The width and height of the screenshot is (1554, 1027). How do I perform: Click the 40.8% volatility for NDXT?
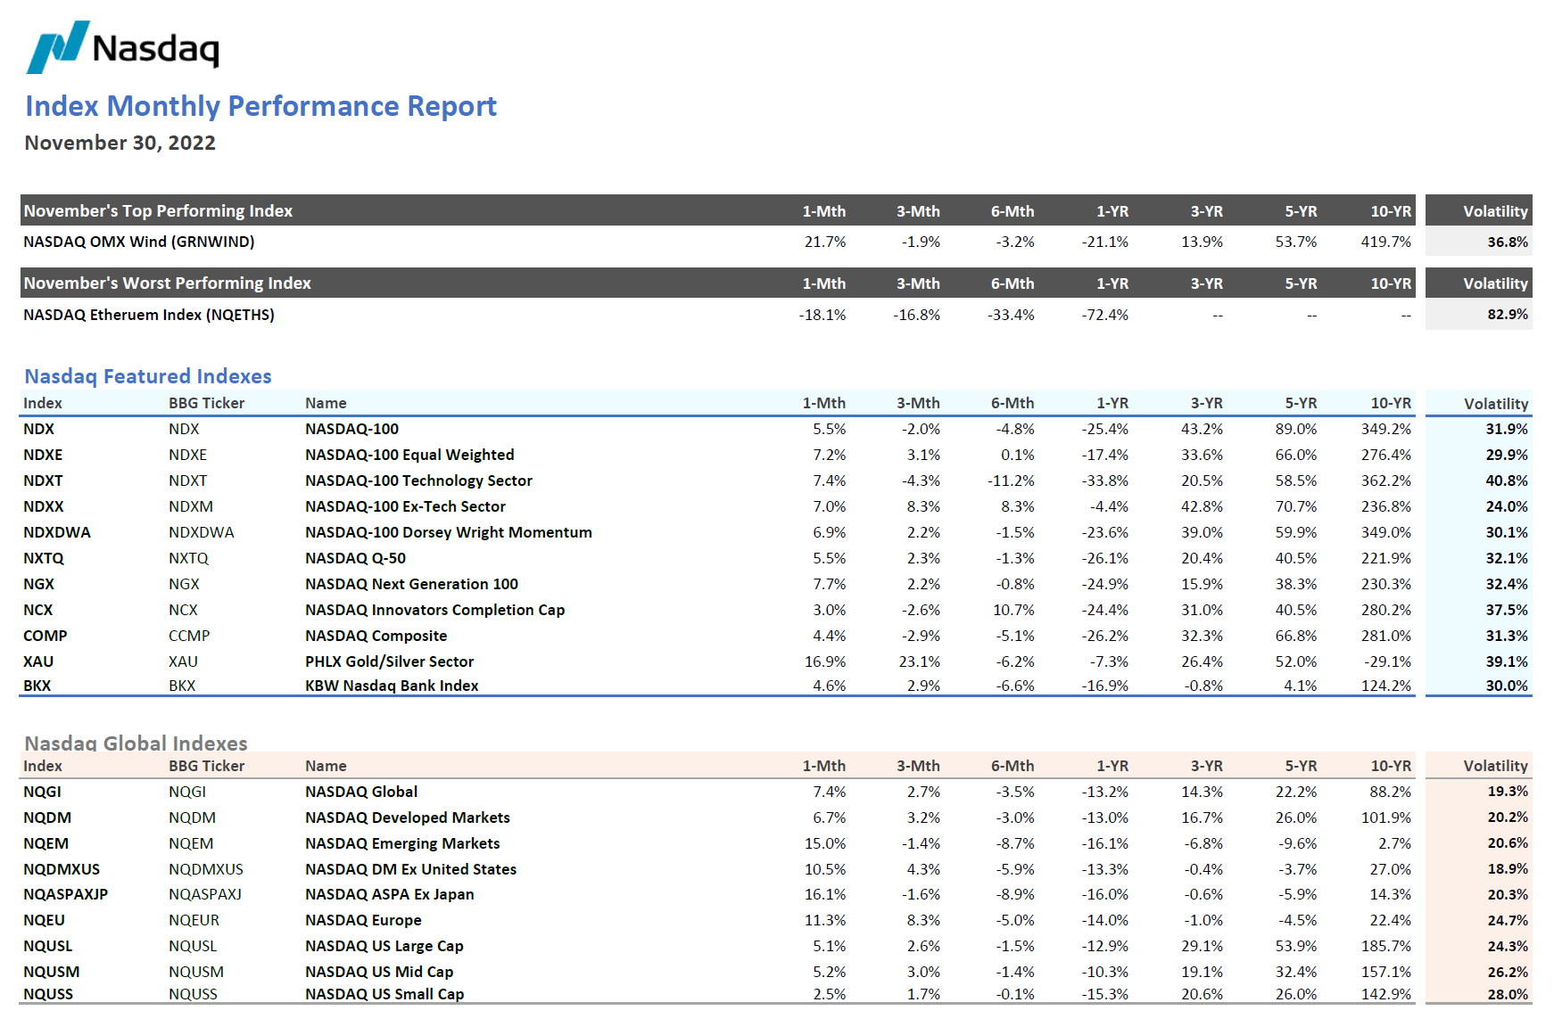(1507, 481)
